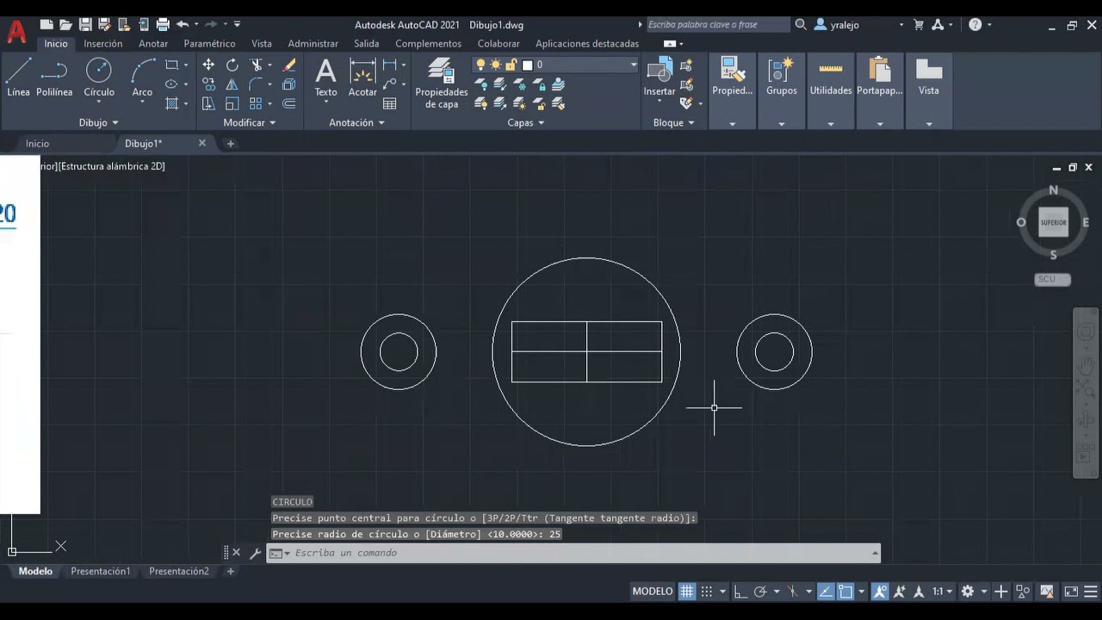Click the Ellipse tool icon
Image resolution: width=1102 pixels, height=620 pixels.
coord(172,84)
